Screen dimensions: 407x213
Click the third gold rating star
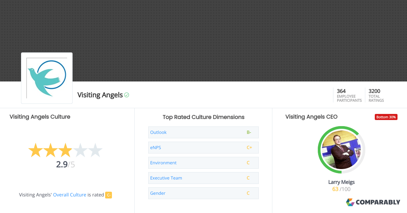(65, 150)
